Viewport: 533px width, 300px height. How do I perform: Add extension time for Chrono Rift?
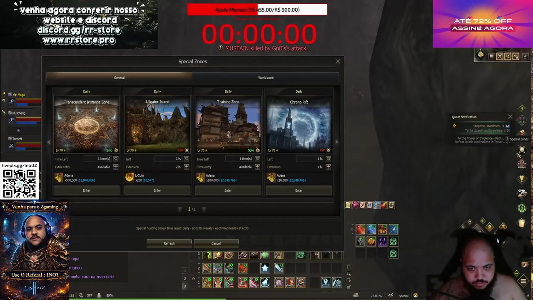click(x=328, y=167)
